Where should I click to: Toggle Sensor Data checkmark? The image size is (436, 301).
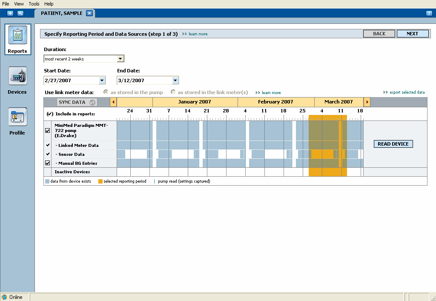pyautogui.click(x=48, y=154)
